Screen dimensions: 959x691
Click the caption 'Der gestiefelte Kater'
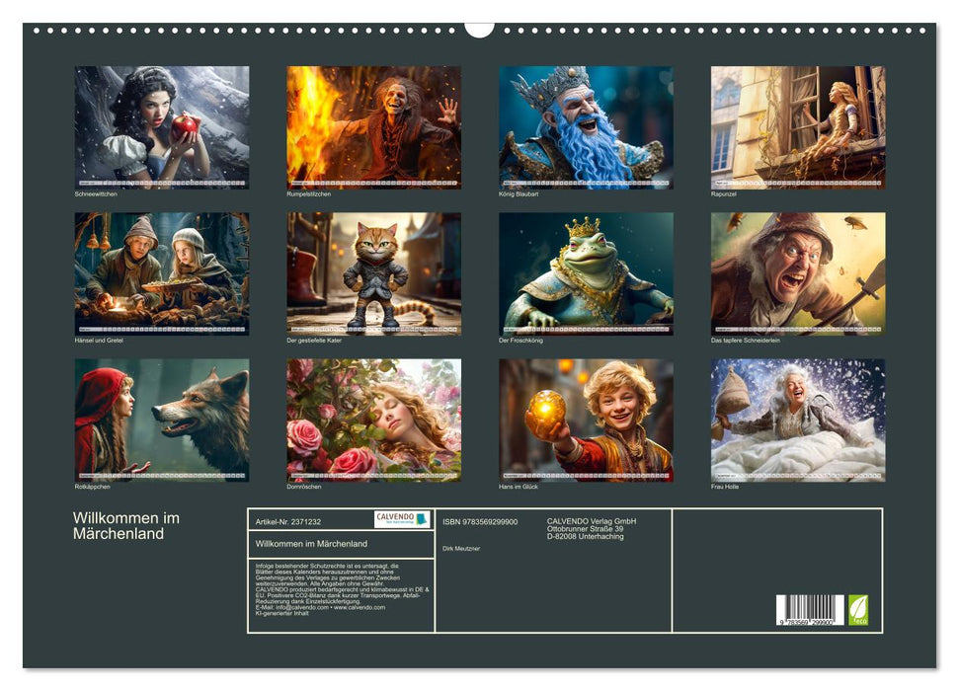point(314,340)
